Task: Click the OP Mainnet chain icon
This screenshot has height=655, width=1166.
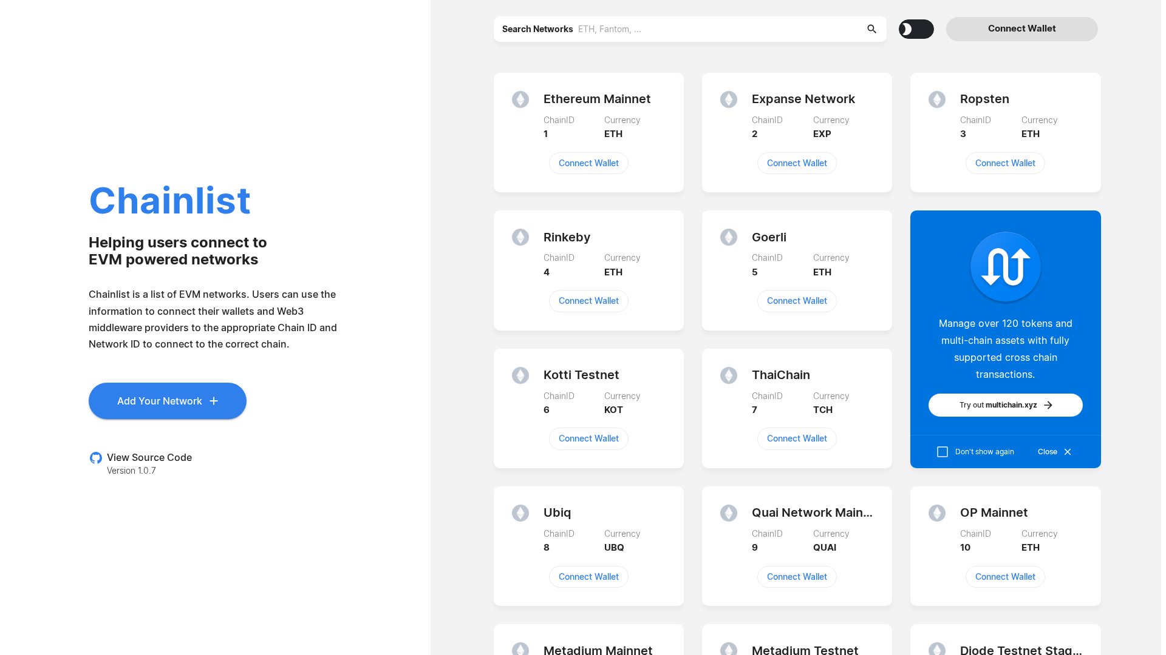Action: [x=937, y=513]
